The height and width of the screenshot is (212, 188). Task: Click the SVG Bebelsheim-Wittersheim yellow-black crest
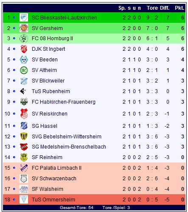24,136
